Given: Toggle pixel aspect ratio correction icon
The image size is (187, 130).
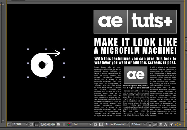Looking at the screenshot, I should [150, 124].
